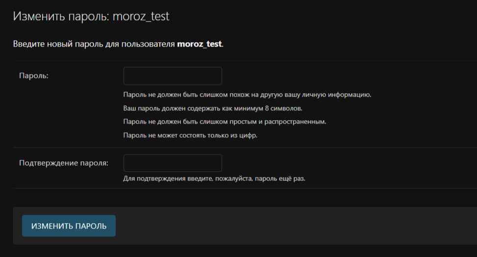Click the empty submit bar right of the button
Viewport: 477px width, 257px height.
coord(294,226)
